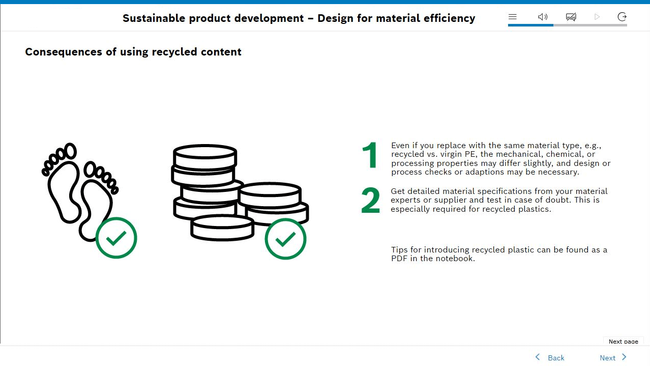Click the checkmark beside the coins
The image size is (650, 366).
pyautogui.click(x=285, y=239)
